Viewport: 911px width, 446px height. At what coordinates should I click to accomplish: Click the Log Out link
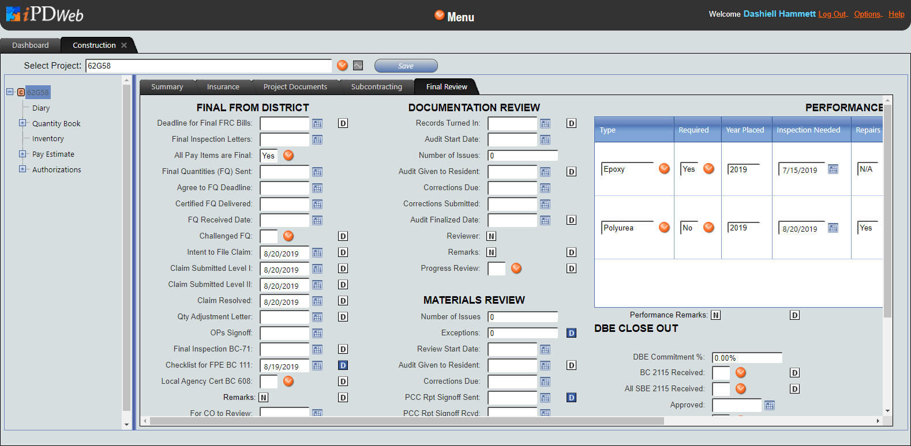[832, 14]
